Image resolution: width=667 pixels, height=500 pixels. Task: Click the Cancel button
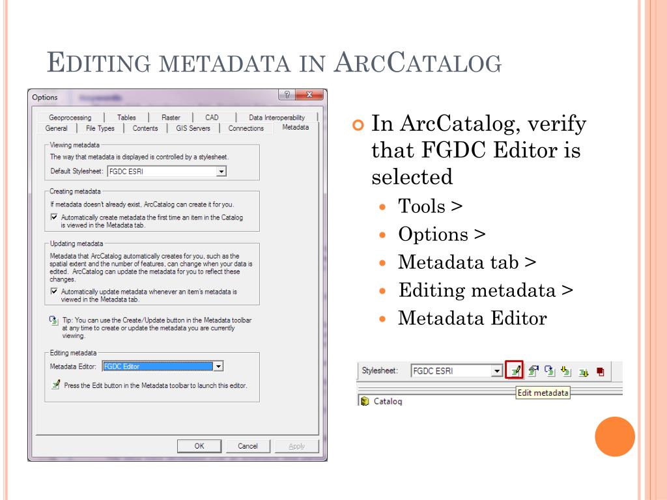click(248, 446)
